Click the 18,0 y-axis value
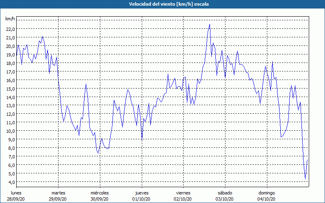325x203 pixels. pos(11,63)
